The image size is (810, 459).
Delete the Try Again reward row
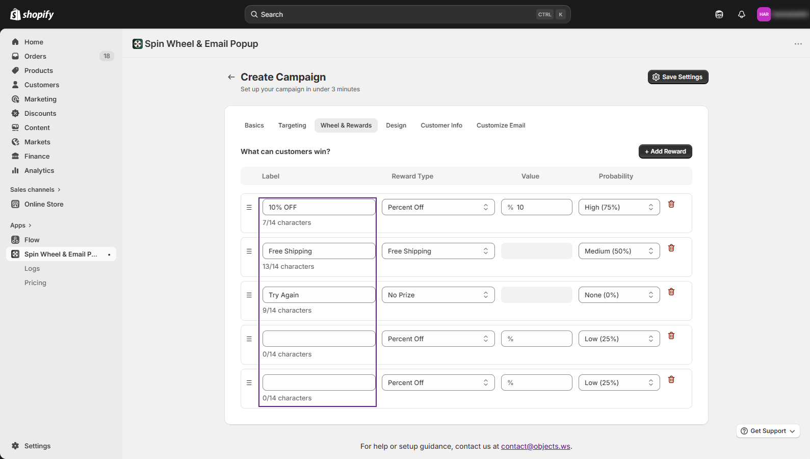coord(671,292)
